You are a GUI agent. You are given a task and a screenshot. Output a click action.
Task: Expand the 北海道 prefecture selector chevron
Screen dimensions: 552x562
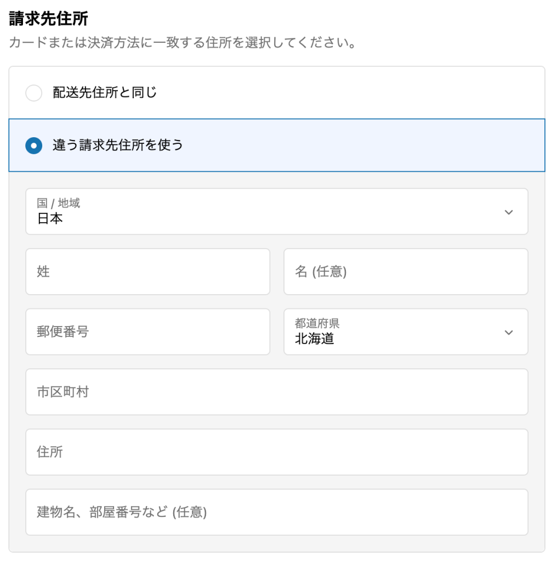click(509, 332)
